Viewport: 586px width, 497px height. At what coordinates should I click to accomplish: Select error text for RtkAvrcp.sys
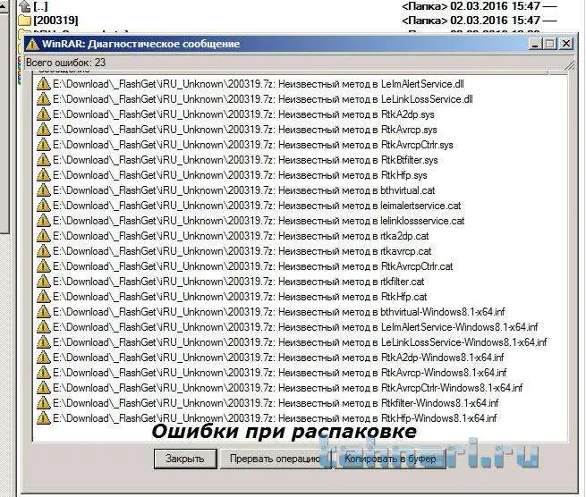pyautogui.click(x=245, y=130)
